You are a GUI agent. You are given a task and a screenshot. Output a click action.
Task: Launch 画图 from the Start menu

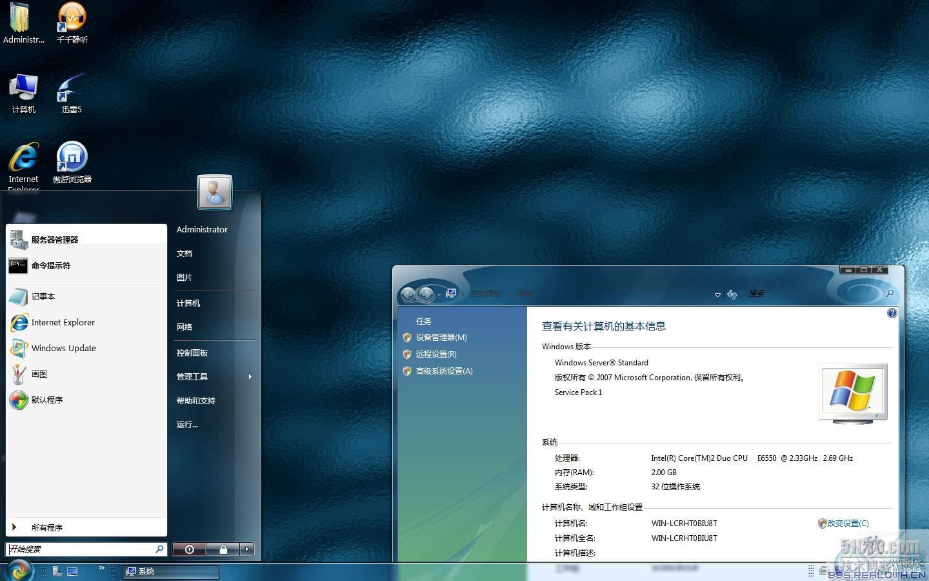[86, 374]
